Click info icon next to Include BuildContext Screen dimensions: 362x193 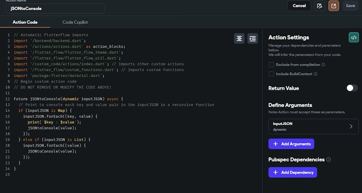click(315, 74)
